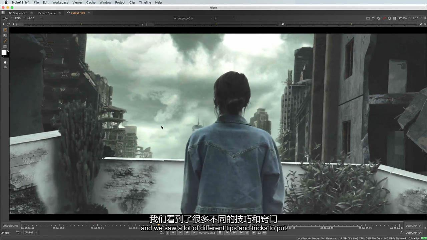Open the RGB channel dropdown
This screenshot has width=427, height=240.
(20, 18)
